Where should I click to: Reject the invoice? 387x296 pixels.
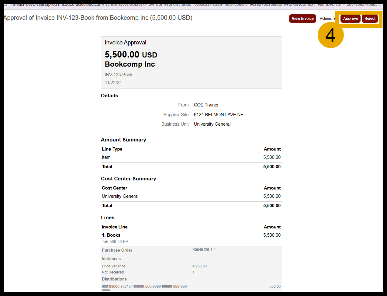(370, 19)
